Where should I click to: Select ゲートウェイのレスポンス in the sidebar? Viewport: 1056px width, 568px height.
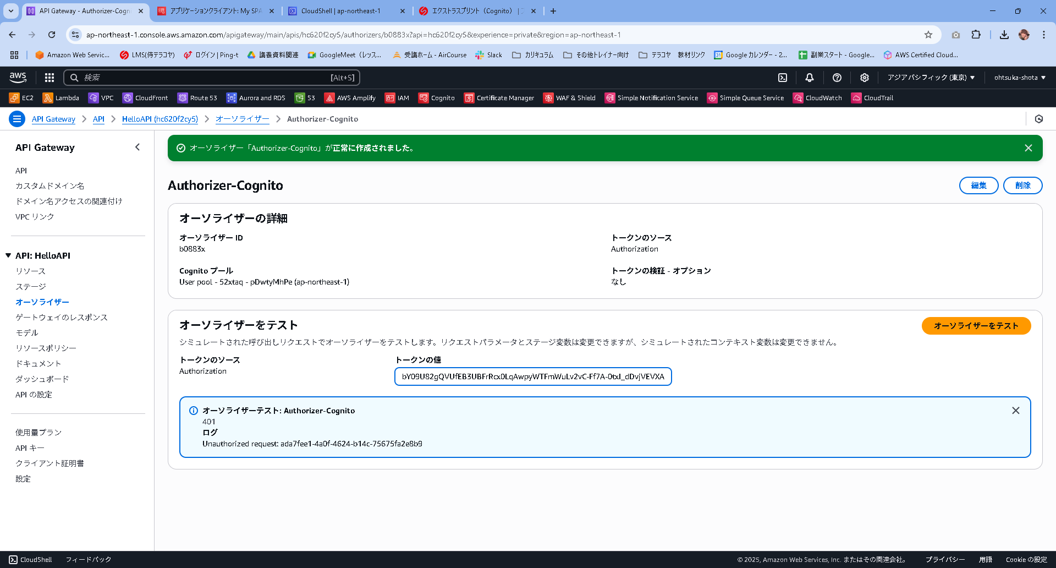point(62,318)
